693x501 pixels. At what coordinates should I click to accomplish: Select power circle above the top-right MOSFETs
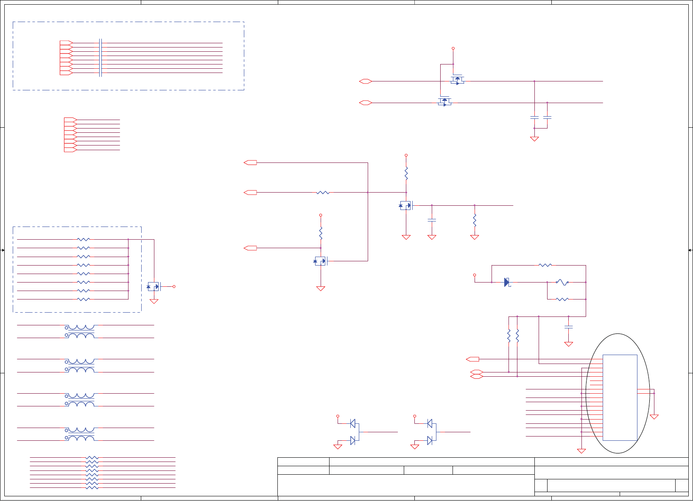(453, 48)
